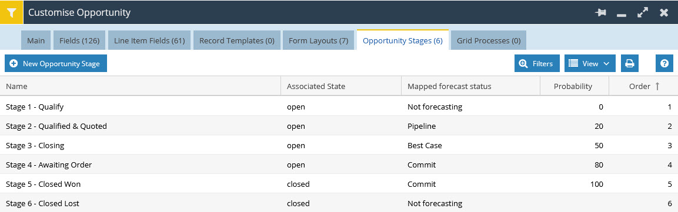Viewport: 678px width, 212px height.
Task: Open the Form Layouts (7) tab
Action: pyautogui.click(x=318, y=40)
